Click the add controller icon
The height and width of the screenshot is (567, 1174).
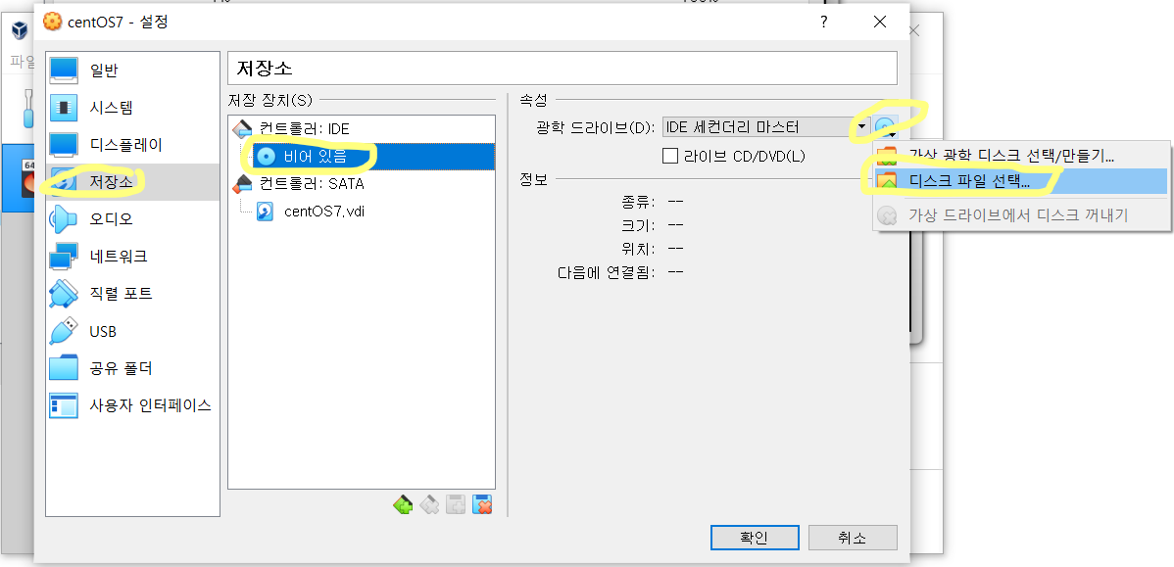(403, 505)
